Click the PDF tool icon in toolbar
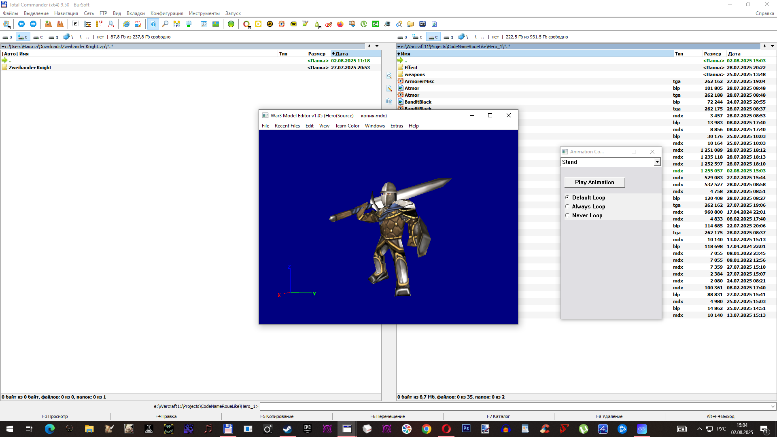The height and width of the screenshot is (437, 777). (x=293, y=24)
